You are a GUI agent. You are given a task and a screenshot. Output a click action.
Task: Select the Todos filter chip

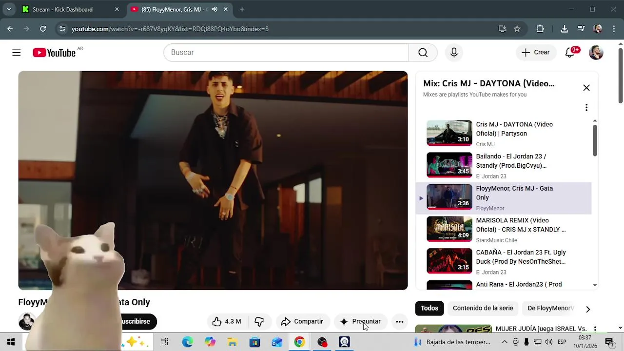[x=429, y=308]
